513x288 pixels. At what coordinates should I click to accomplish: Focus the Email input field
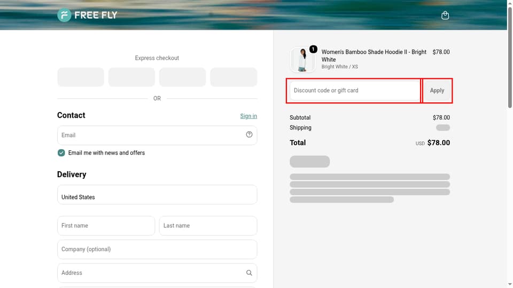(x=157, y=135)
